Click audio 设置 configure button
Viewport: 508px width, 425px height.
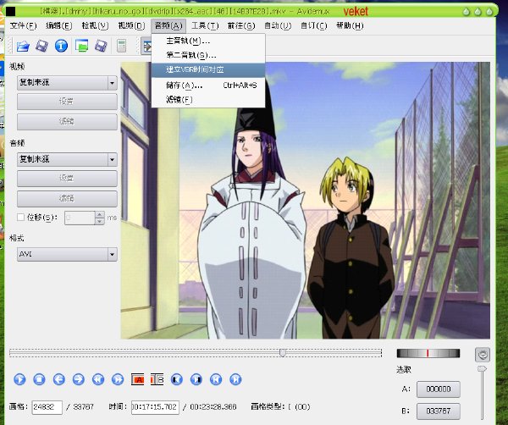pos(67,179)
